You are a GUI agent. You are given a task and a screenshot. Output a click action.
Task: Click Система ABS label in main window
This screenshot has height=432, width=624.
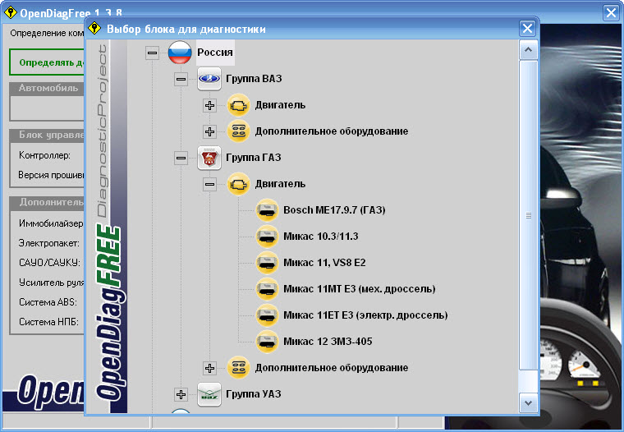48,302
